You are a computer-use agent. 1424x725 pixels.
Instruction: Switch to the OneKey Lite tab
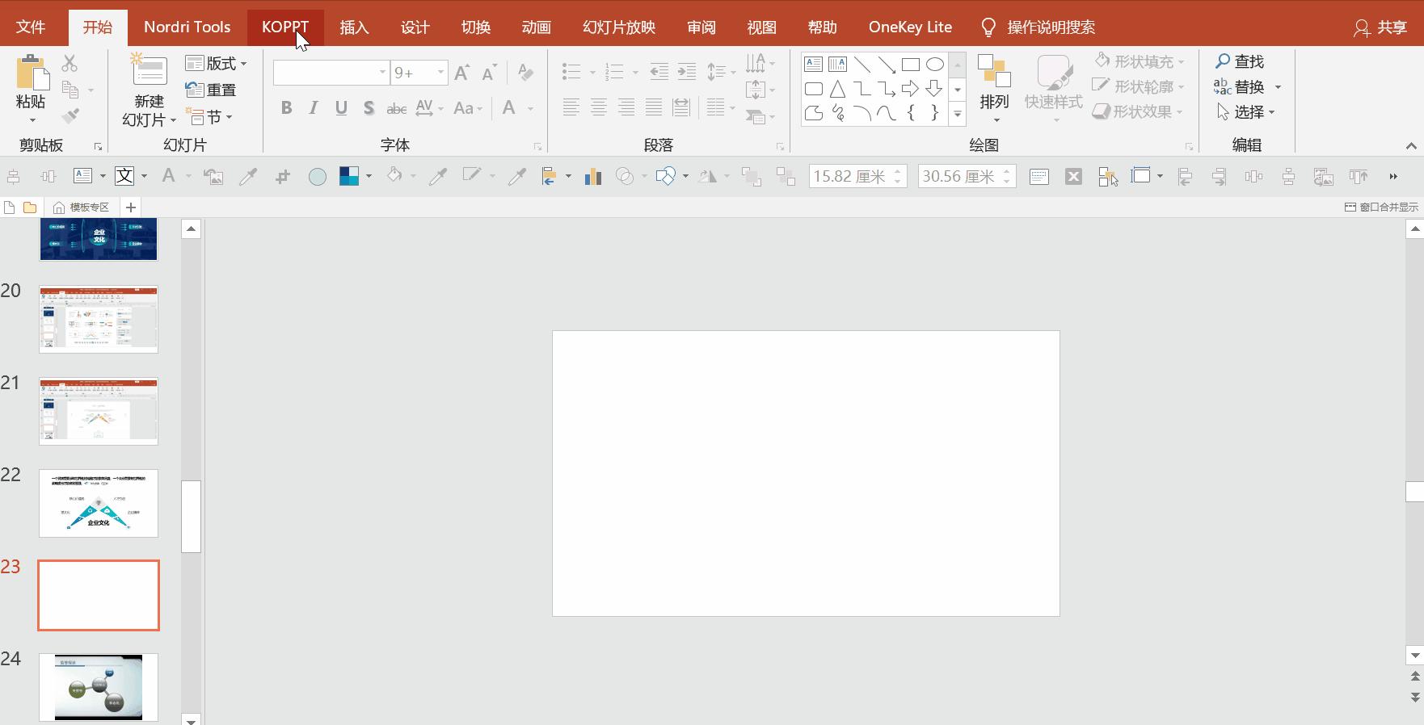[x=910, y=27]
